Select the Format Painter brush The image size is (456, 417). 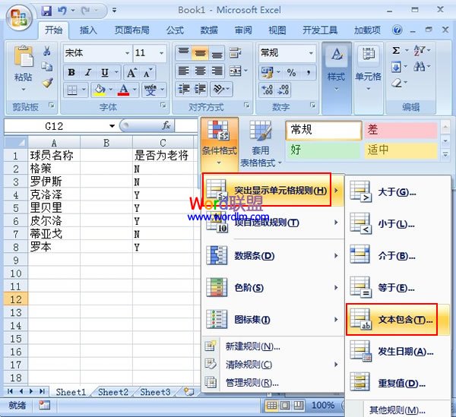coord(47,83)
